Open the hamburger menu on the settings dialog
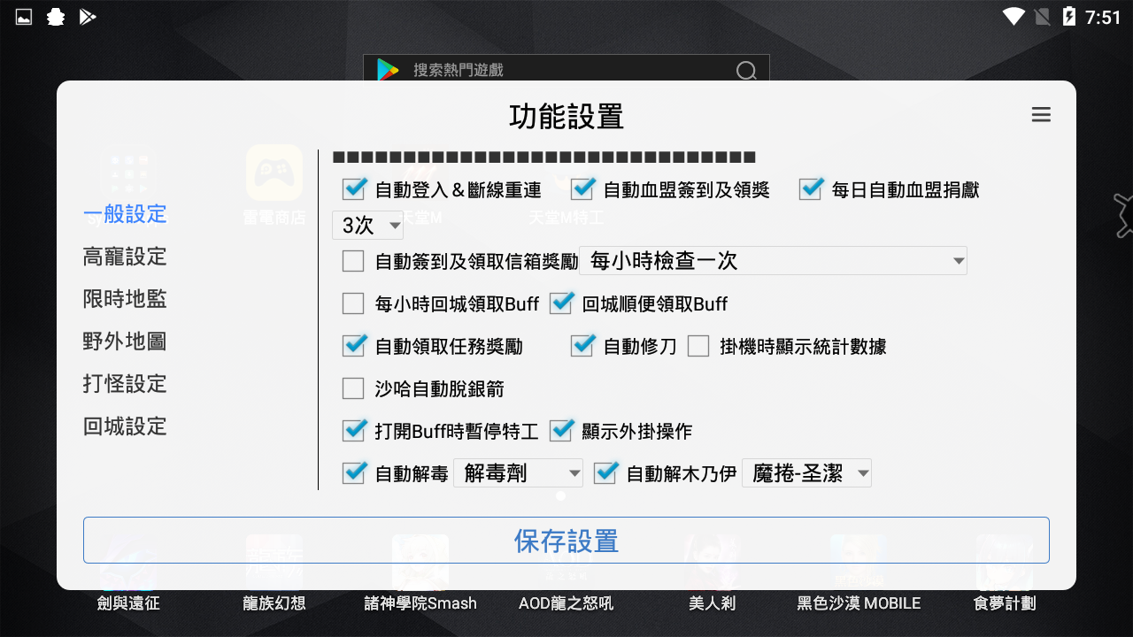 pyautogui.click(x=1041, y=114)
